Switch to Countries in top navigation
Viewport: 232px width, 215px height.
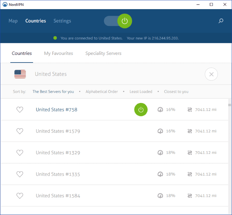click(35, 21)
